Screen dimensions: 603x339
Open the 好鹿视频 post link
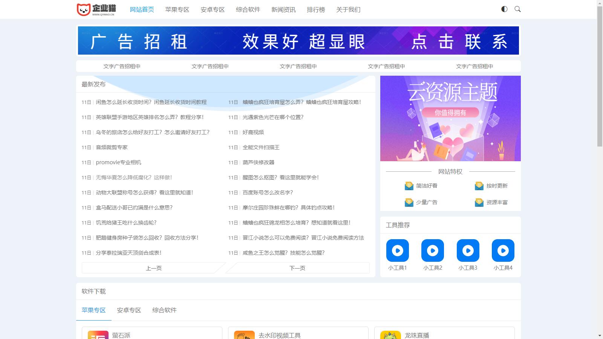pyautogui.click(x=253, y=132)
